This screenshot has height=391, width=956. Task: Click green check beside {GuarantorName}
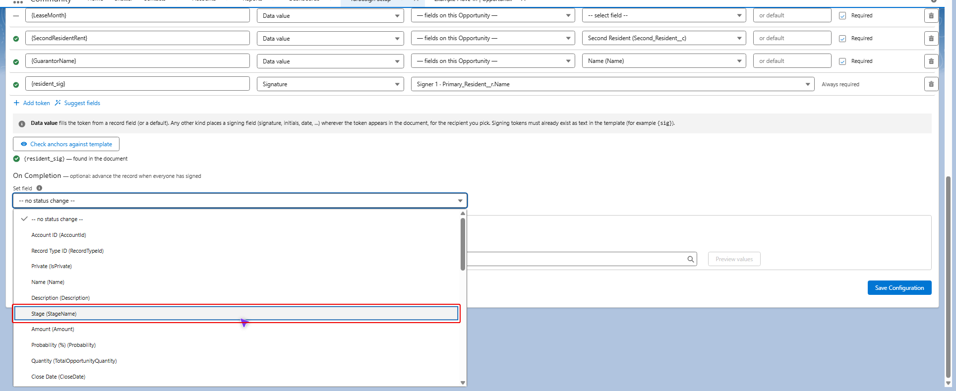[x=16, y=61]
